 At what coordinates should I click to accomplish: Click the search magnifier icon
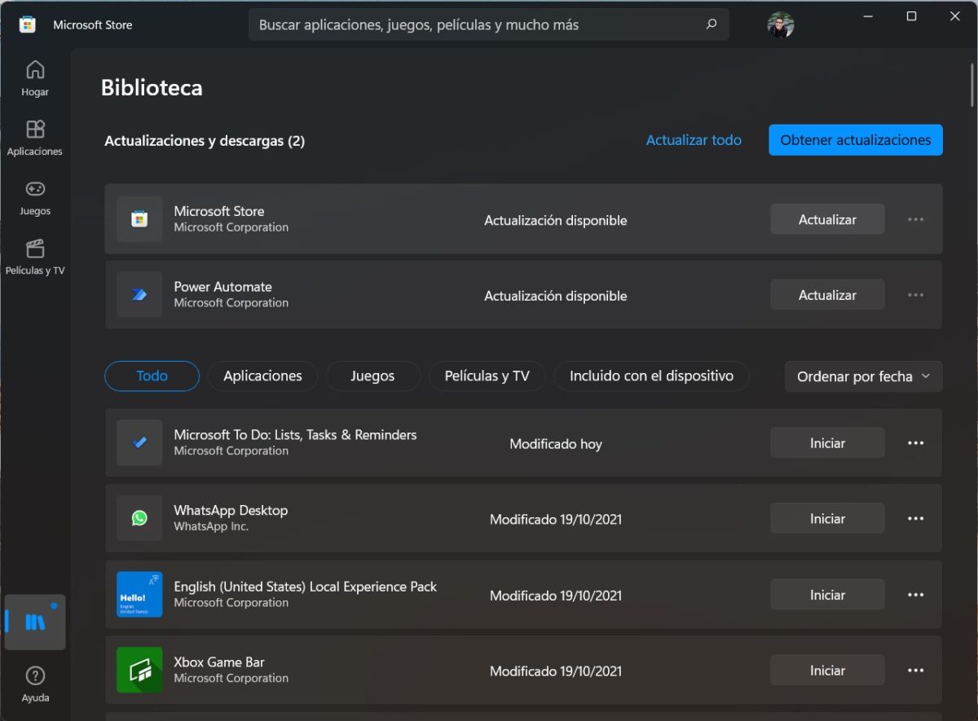[x=711, y=24]
